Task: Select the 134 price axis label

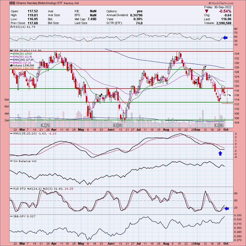Action: point(237,54)
